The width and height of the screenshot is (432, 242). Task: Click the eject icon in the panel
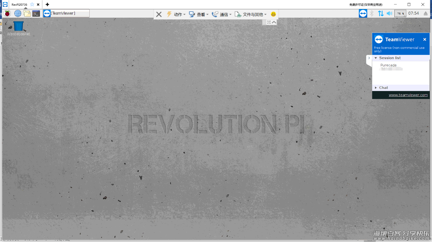425,13
